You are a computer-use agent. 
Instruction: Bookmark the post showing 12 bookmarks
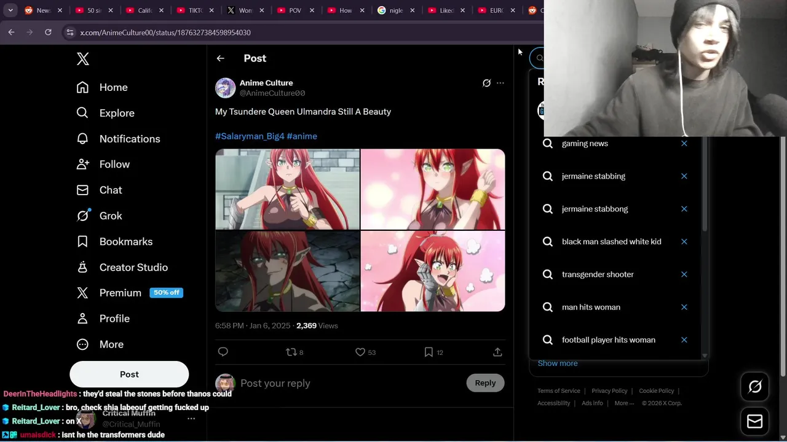[433, 352]
